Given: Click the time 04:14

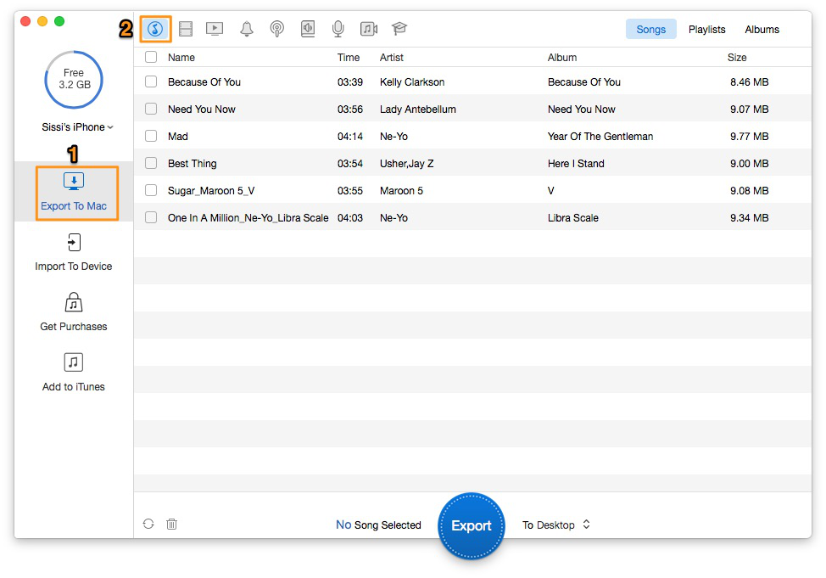Looking at the screenshot, I should point(349,137).
